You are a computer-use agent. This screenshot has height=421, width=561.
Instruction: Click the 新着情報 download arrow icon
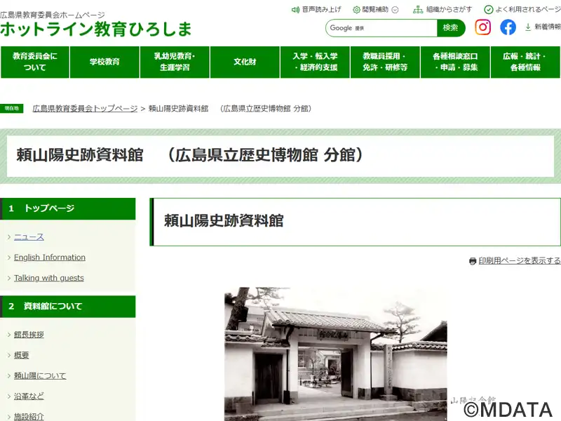[528, 27]
